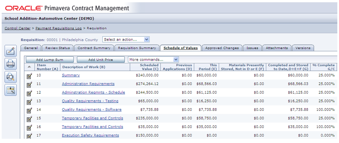Edit row icon for item 11

click(29, 84)
